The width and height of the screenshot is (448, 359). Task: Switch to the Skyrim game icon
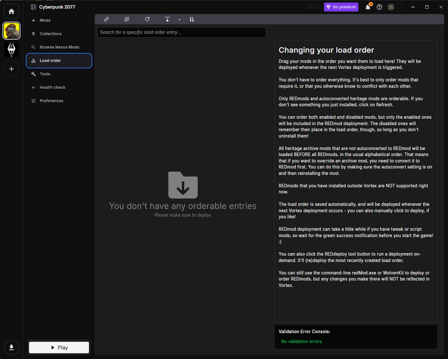click(x=11, y=50)
